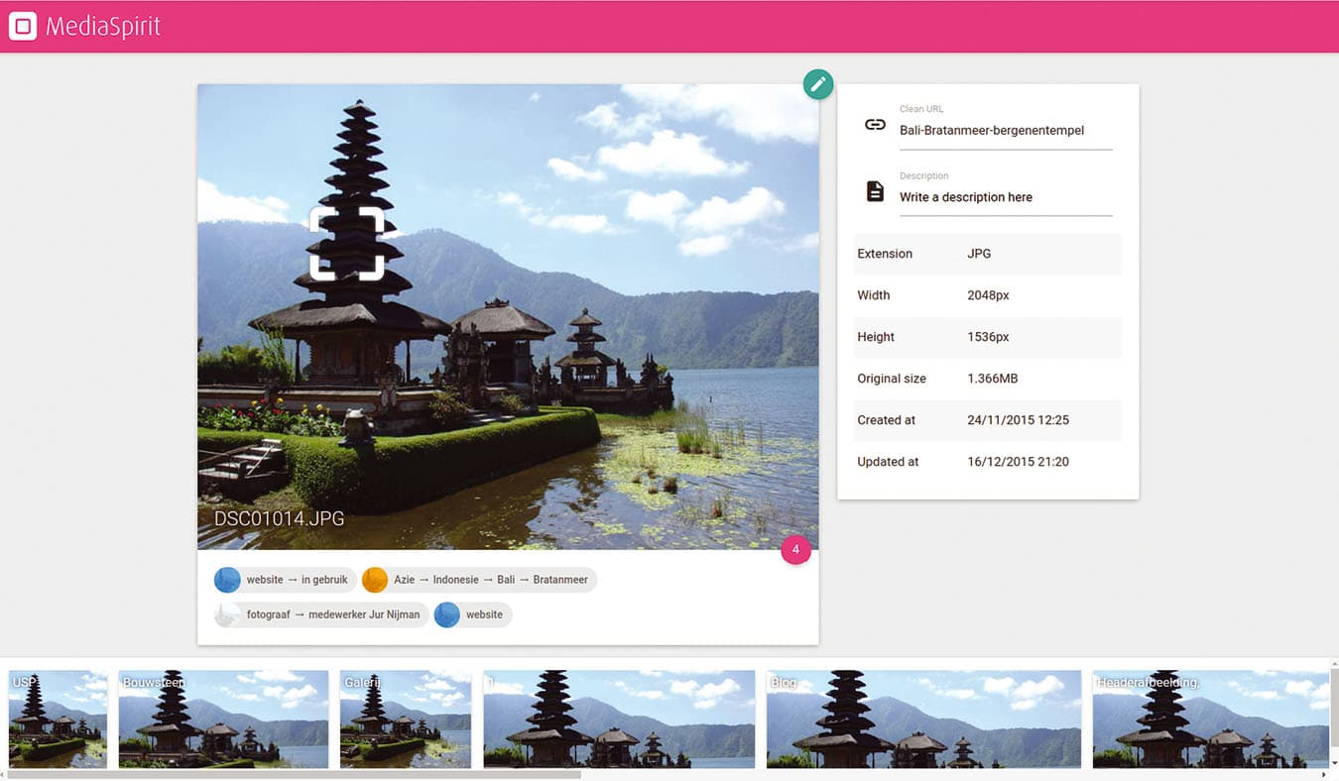Click the focus point marker on the image
This screenshot has width=1339, height=781.
click(347, 244)
